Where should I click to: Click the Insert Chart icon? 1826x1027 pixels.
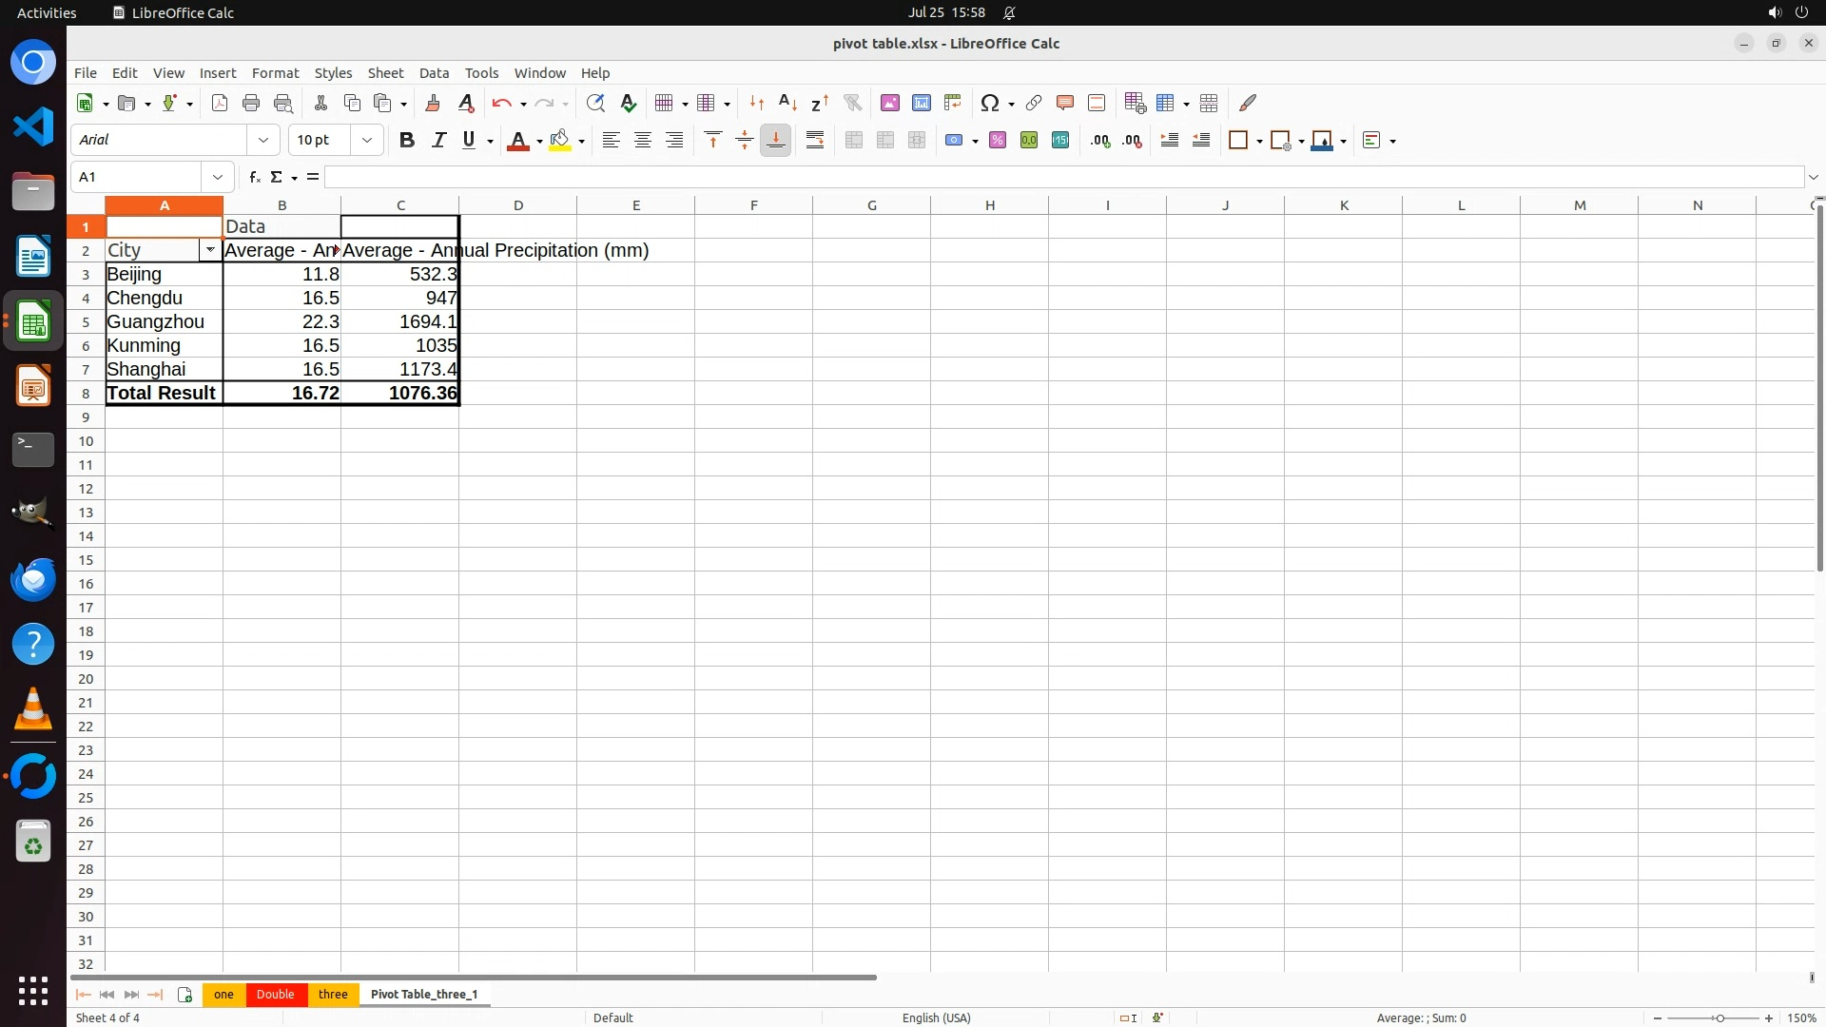921,103
